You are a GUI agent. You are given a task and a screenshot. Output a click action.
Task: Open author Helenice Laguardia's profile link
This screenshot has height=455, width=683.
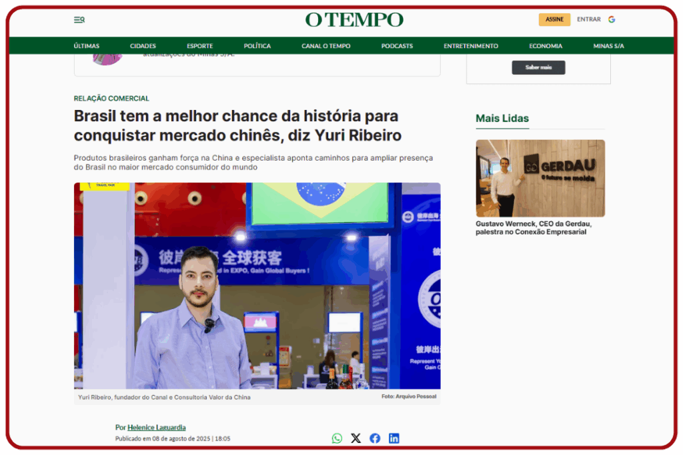tap(156, 427)
